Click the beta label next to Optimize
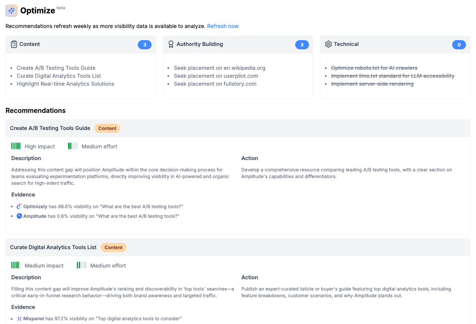 pos(61,8)
